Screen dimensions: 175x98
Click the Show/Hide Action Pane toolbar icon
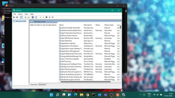[36, 17]
